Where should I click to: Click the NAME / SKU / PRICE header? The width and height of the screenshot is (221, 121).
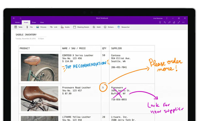pos(74,48)
